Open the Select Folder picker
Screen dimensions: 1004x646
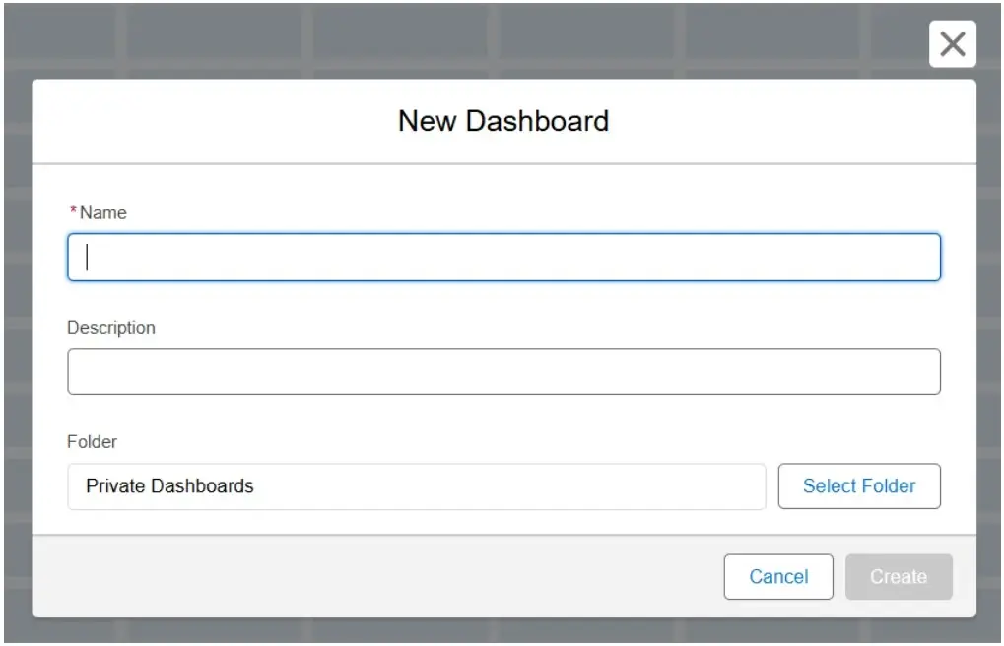pos(858,486)
